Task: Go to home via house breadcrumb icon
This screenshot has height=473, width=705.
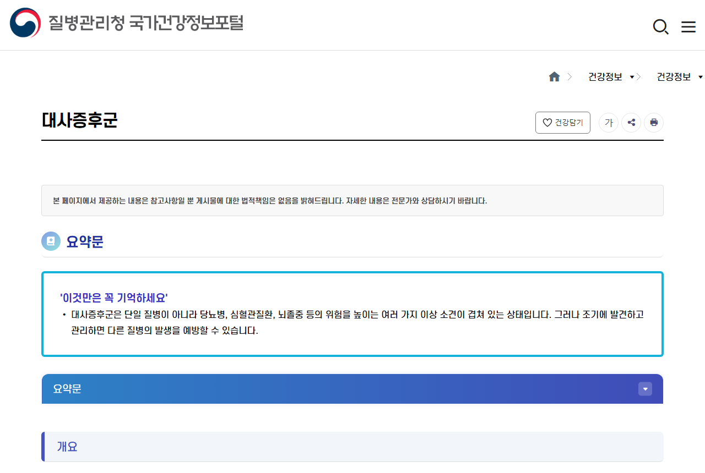Action: pyautogui.click(x=554, y=77)
